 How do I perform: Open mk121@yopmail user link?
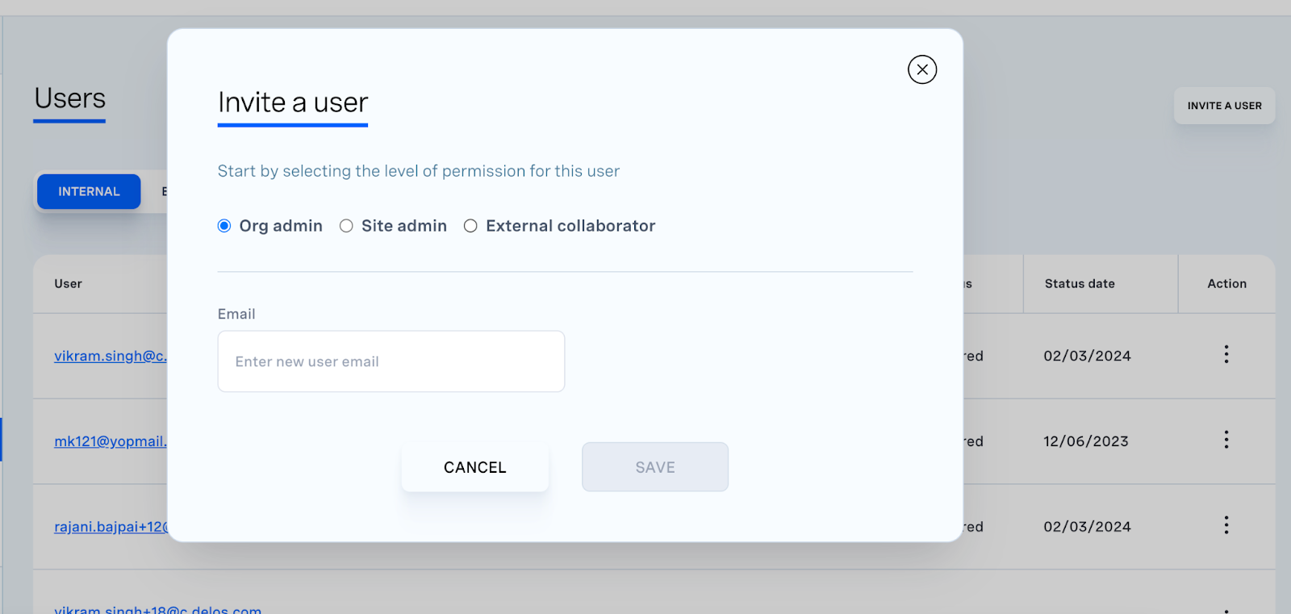pos(111,441)
